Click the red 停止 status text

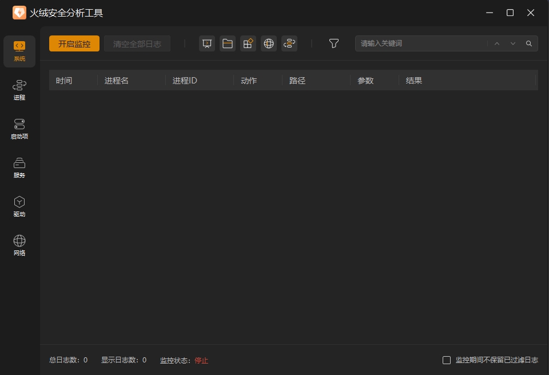coord(201,360)
